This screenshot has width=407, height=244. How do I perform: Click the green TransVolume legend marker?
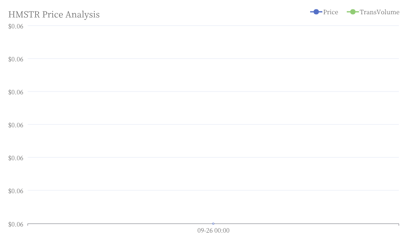click(352, 12)
